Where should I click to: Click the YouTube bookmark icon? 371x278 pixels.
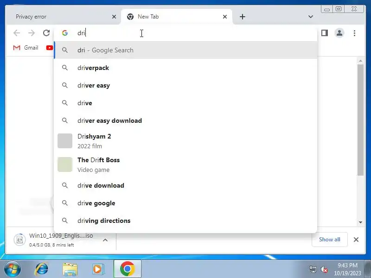tap(50, 48)
